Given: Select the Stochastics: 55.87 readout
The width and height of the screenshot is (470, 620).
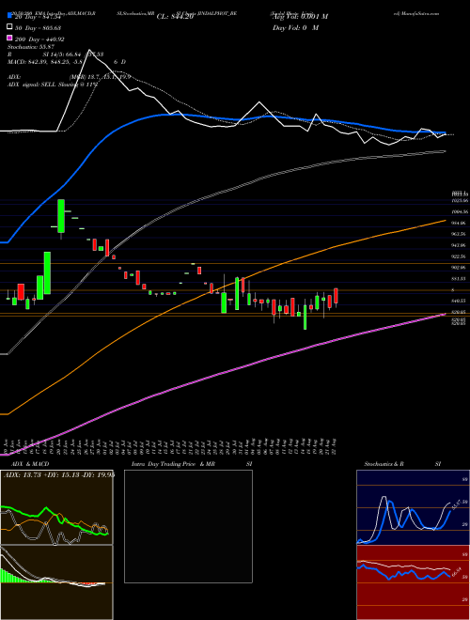Looking at the screenshot, I should click(x=30, y=47).
